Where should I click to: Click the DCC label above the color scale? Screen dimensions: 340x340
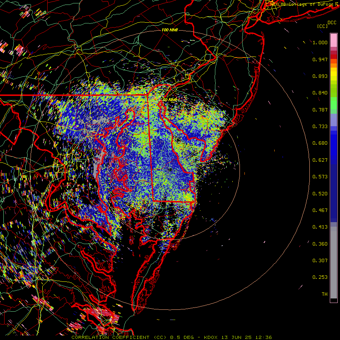(332, 23)
